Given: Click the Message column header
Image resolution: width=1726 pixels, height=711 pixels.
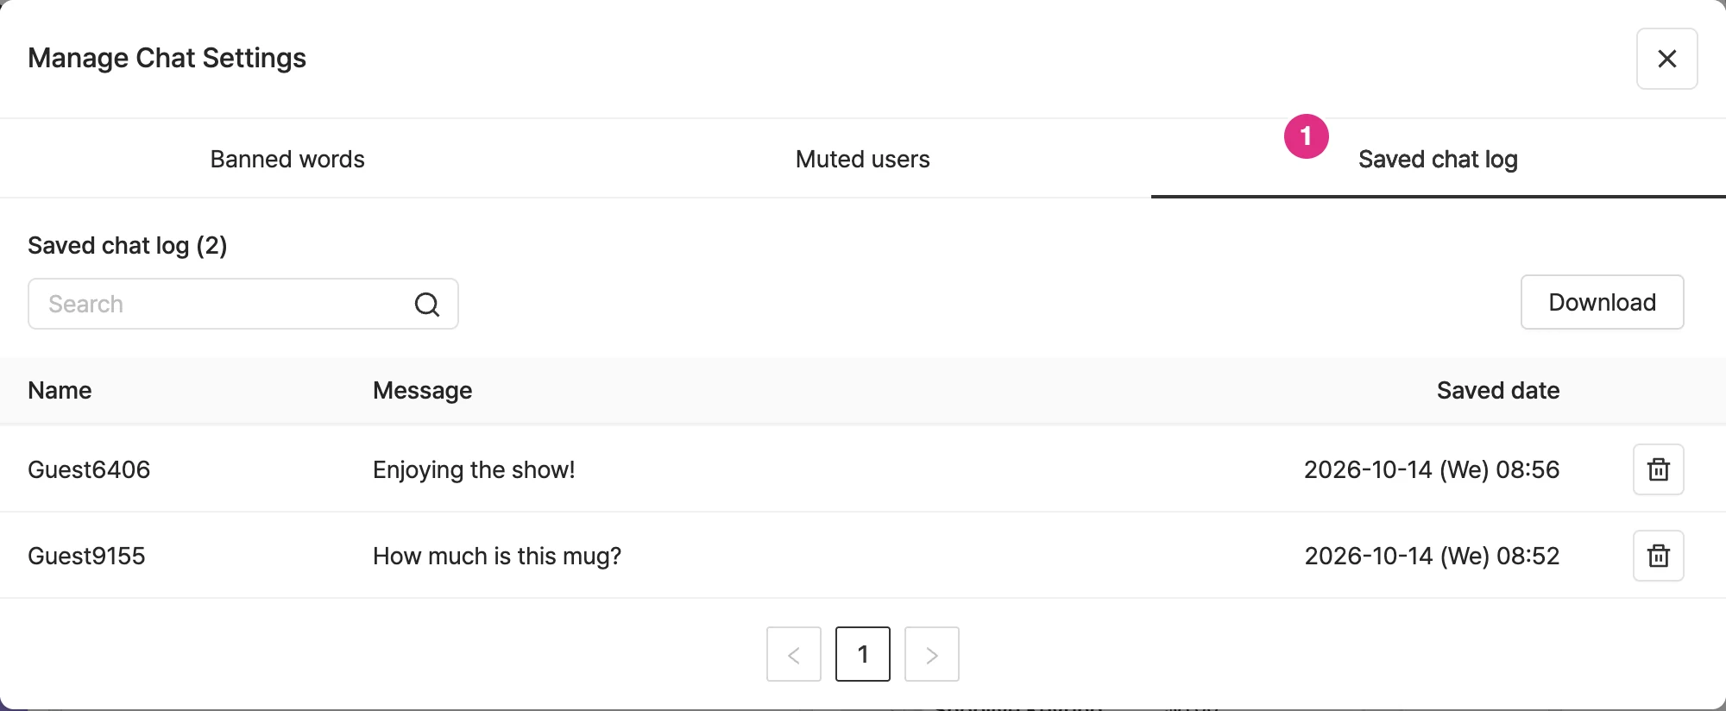Looking at the screenshot, I should pos(422,391).
